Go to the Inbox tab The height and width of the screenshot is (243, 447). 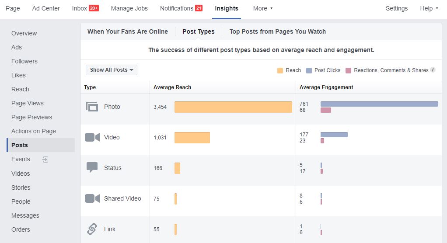[x=80, y=9]
